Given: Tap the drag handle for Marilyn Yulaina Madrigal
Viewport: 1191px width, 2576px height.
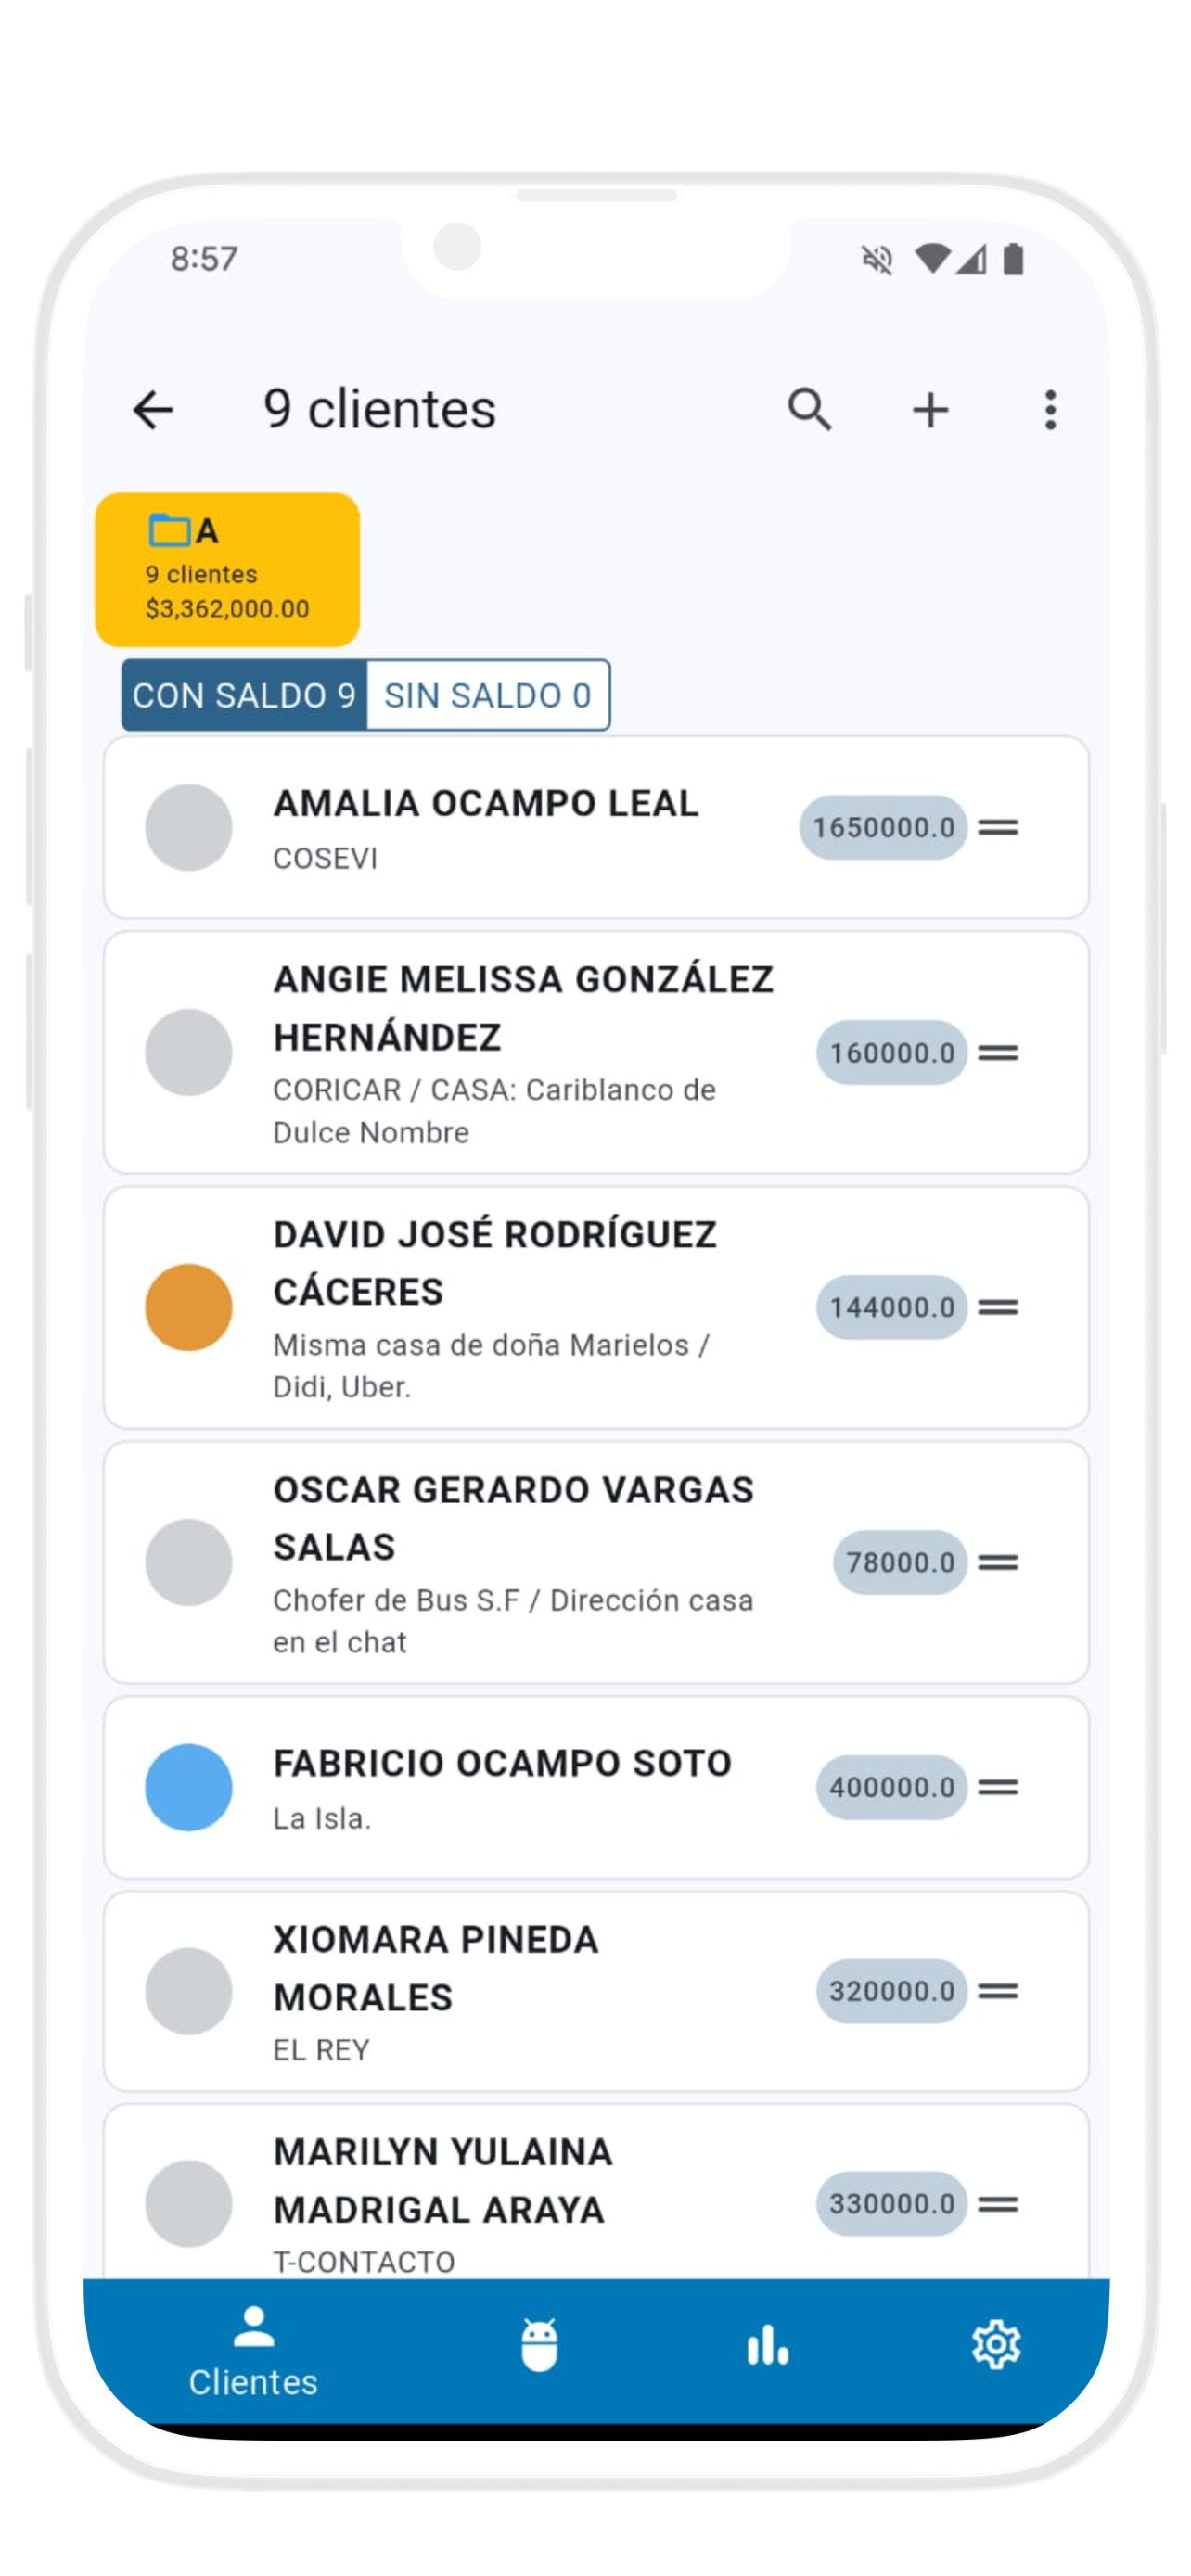Looking at the screenshot, I should tap(998, 2203).
